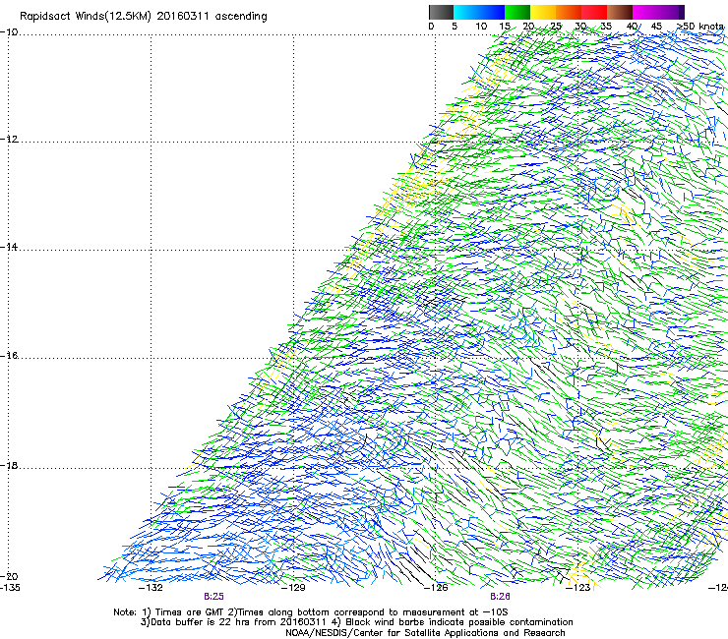Click the purple '8:28' swath time label
Image resolution: width=728 pixels, height=639 pixels.
(501, 597)
